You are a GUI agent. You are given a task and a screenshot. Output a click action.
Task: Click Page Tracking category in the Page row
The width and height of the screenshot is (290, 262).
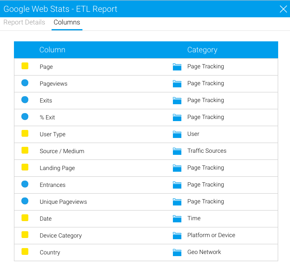(205, 67)
